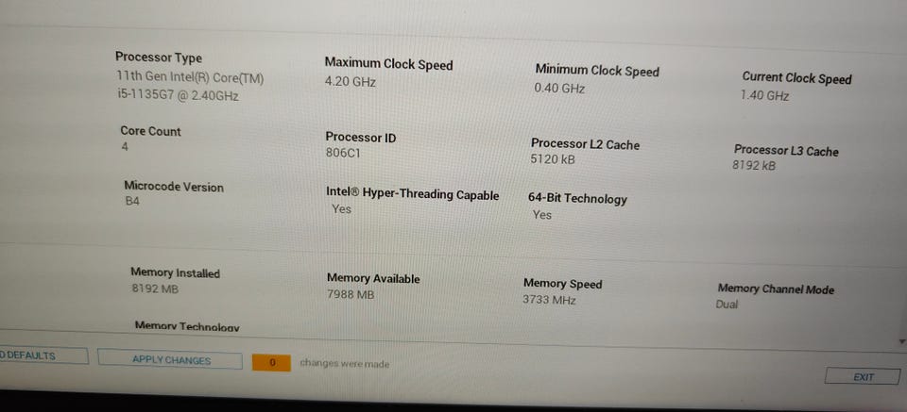Click the Apply Changes button

tap(171, 360)
